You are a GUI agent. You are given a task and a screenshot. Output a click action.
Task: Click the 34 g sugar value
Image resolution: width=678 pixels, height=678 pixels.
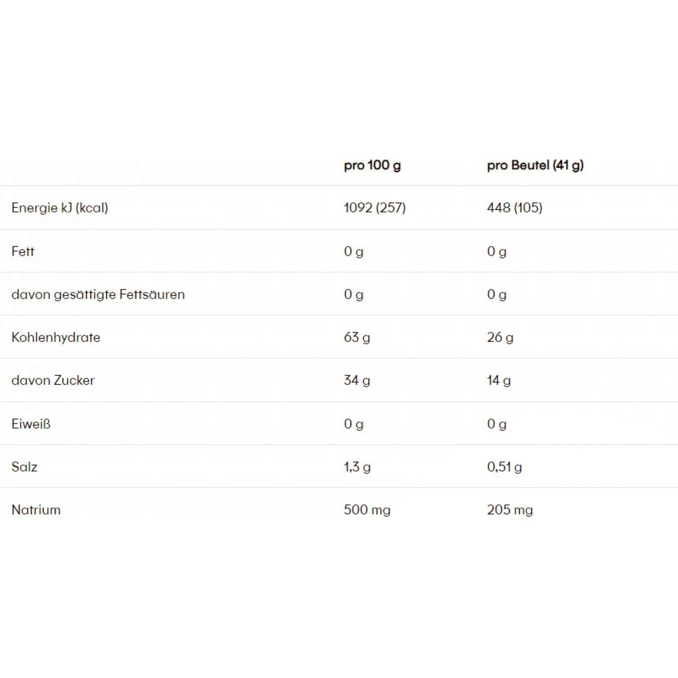point(357,381)
